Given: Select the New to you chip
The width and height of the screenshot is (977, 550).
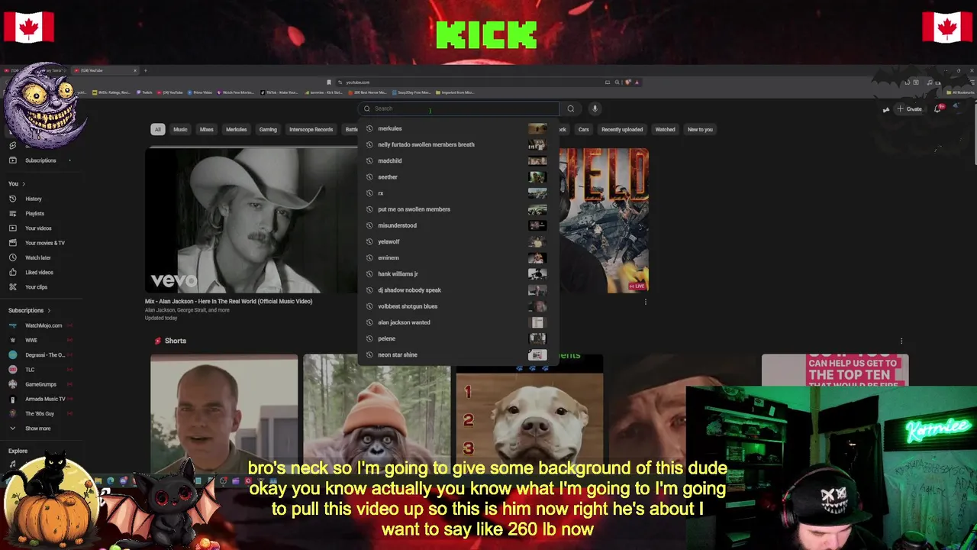Looking at the screenshot, I should [x=700, y=129].
